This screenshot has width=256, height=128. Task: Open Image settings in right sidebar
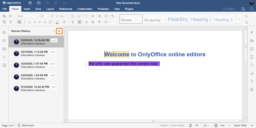pyautogui.click(x=252, y=49)
